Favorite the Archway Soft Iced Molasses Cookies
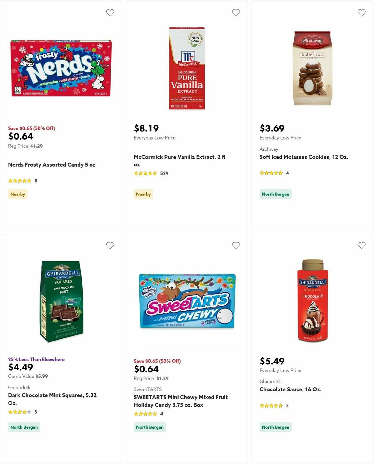Screen dimensions: 374x464 pos(362,13)
